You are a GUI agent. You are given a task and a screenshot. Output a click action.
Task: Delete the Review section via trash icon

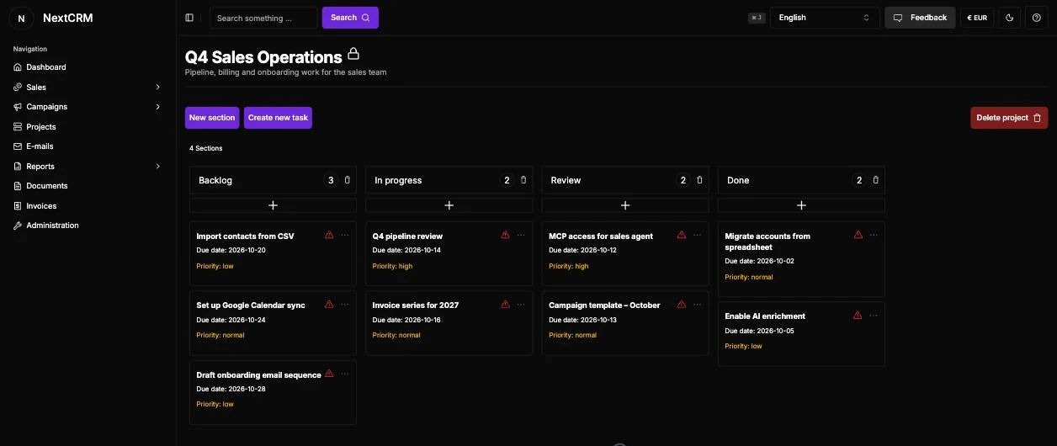(699, 180)
